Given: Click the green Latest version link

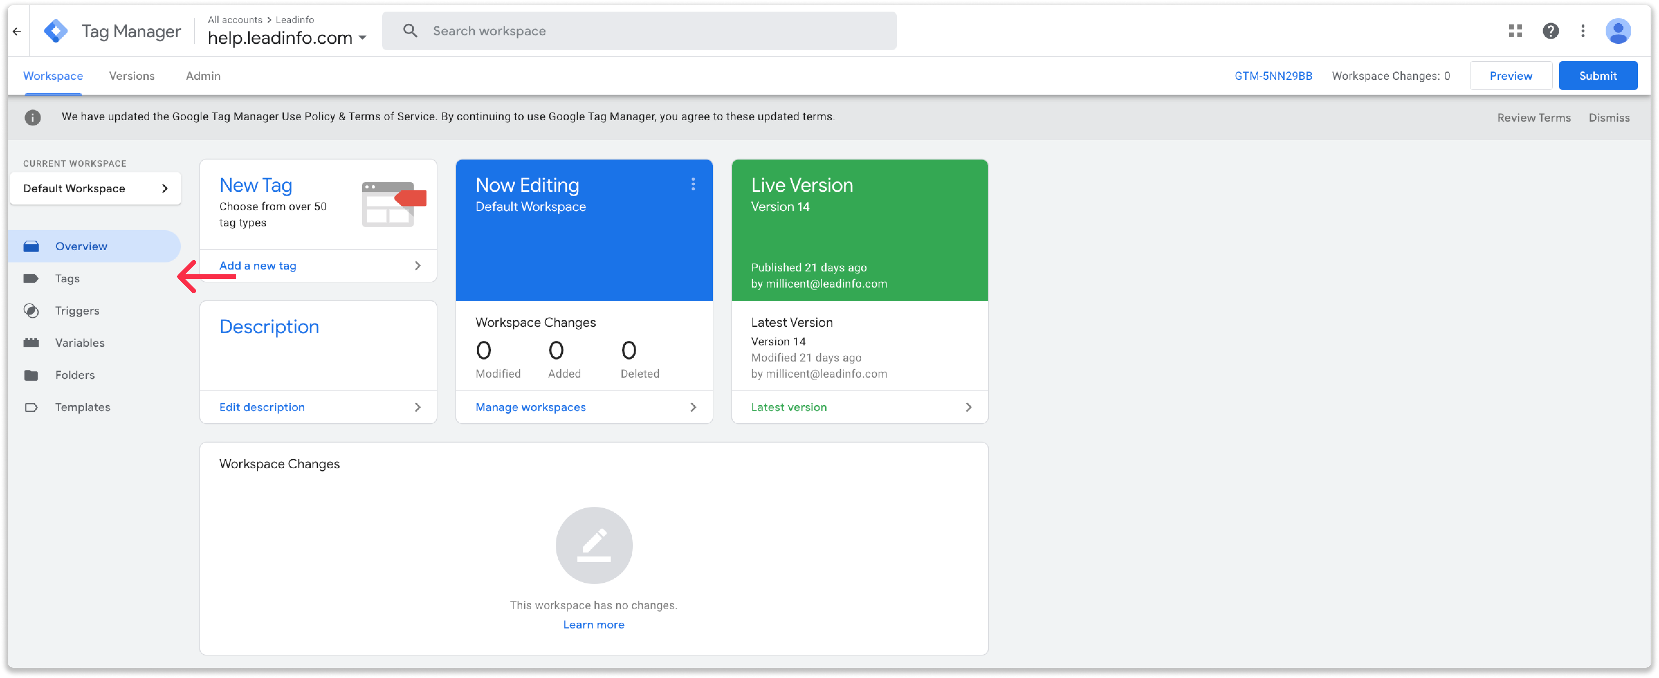Looking at the screenshot, I should (788, 408).
